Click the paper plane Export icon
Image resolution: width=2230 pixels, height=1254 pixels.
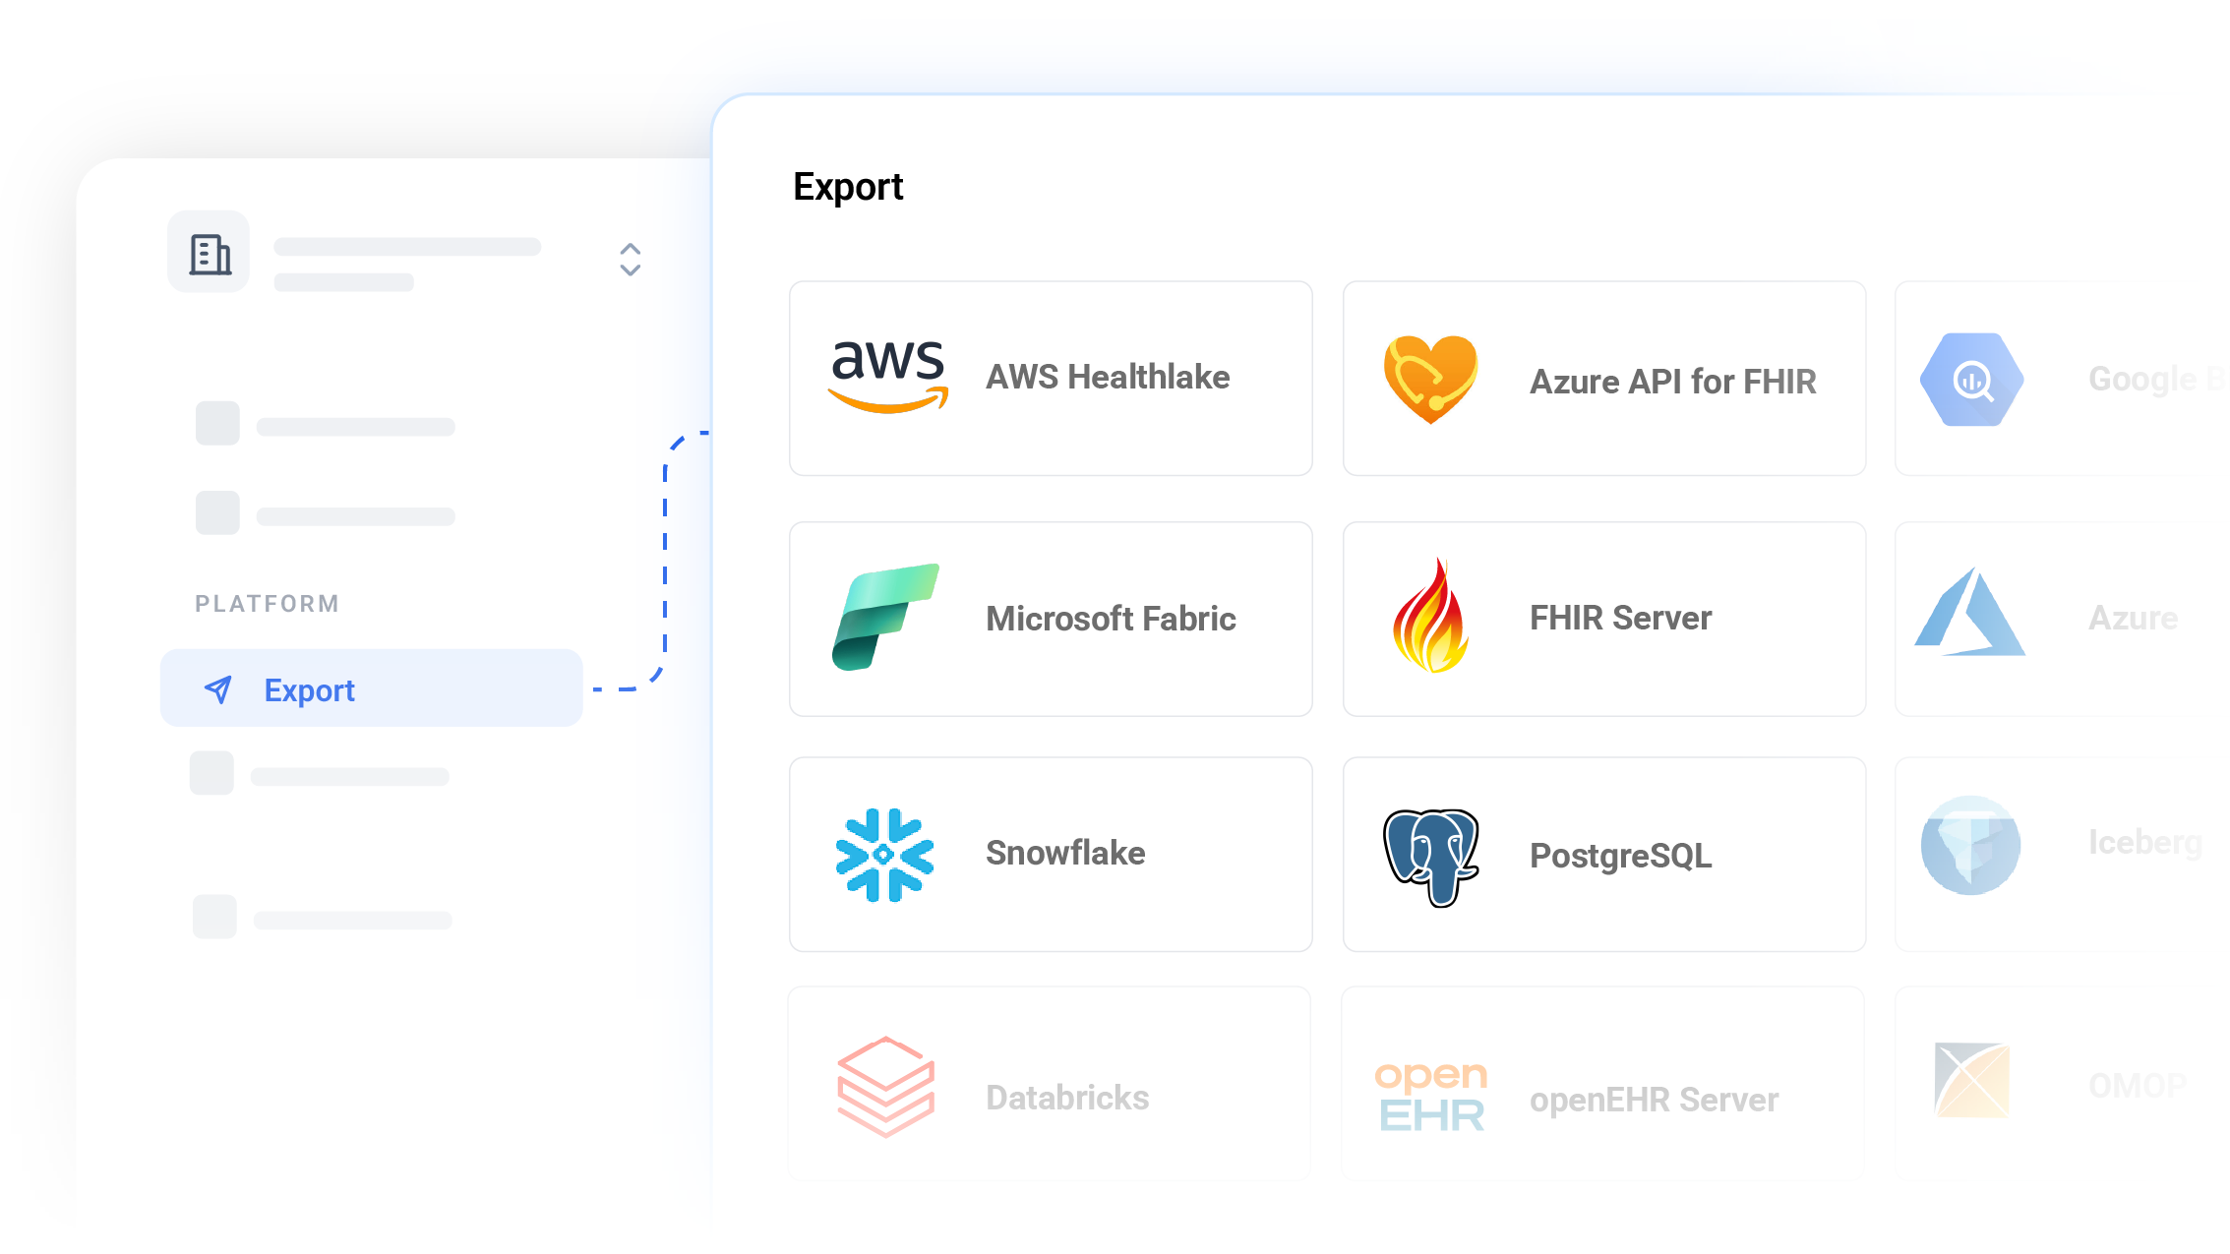[x=218, y=689]
